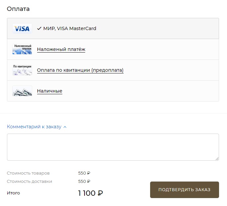Confirm order with ПОДТВЕРДИТЬ ЗАКАЗ button

tap(185, 190)
